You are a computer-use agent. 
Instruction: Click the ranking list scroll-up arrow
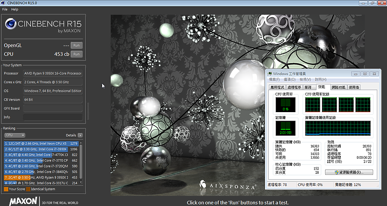coord(81,143)
